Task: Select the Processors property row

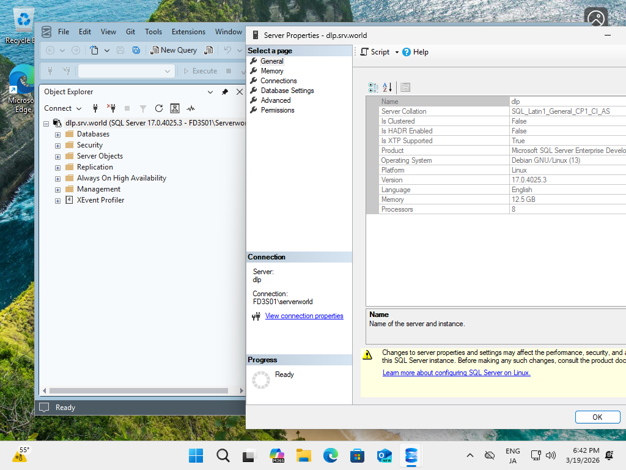Action: coord(503,209)
